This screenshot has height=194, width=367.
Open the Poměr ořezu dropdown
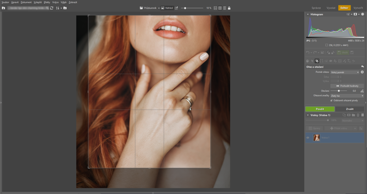coord(345,72)
